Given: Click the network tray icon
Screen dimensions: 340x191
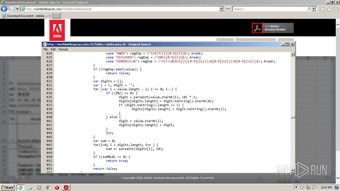Looking at the screenshot, I should [309, 188].
